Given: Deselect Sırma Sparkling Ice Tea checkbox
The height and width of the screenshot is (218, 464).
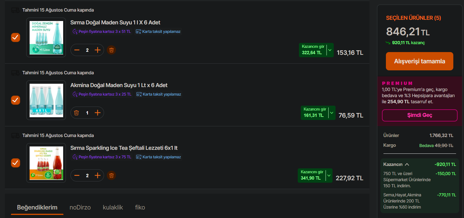Looking at the screenshot, I should click(16, 163).
